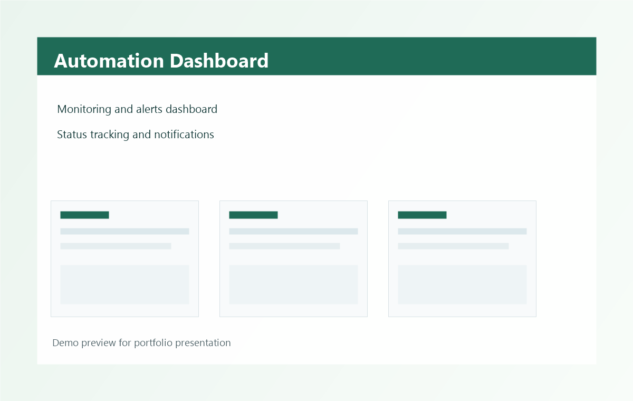The image size is (633, 401).
Task: Select the first text line inside the left card
Action: point(124,231)
